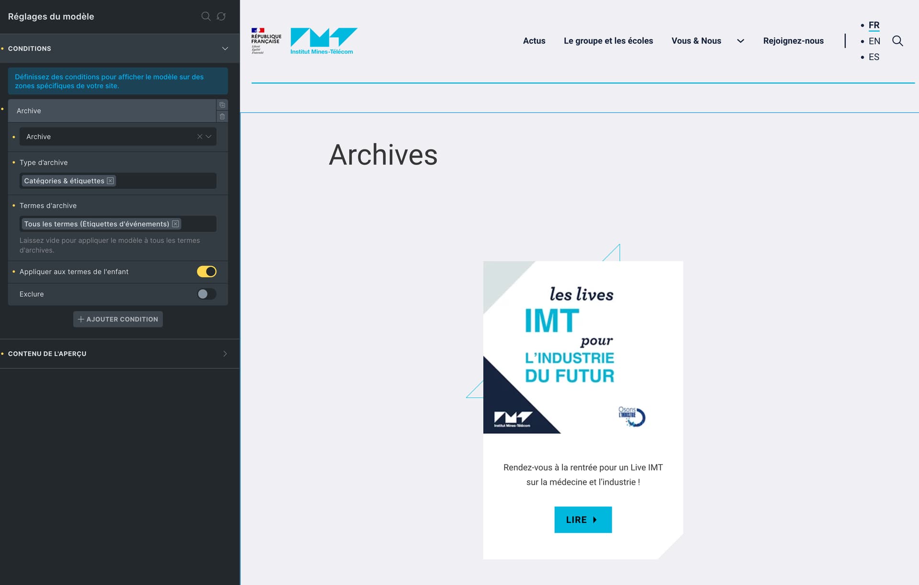Expand the Vous & Nous submenu chevron
The image size is (919, 585).
click(740, 41)
